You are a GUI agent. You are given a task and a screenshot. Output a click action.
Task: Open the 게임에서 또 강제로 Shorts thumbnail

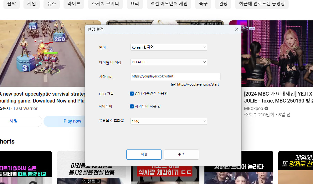(x=296, y=167)
